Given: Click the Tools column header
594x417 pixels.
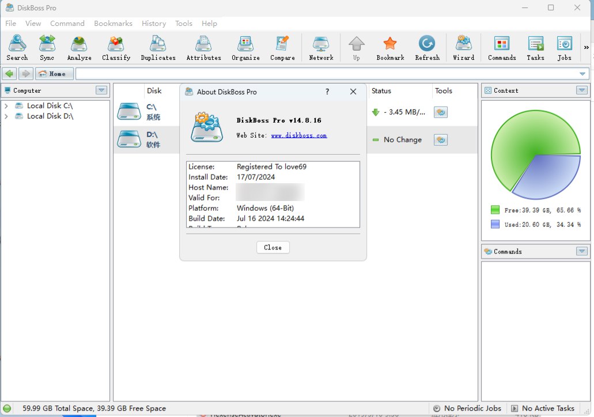Looking at the screenshot, I should 443,90.
